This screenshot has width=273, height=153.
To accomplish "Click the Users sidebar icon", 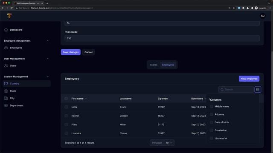I will pyautogui.click(x=6, y=65).
